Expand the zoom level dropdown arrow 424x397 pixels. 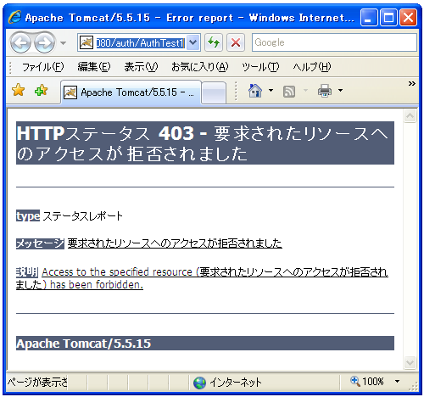(x=397, y=382)
